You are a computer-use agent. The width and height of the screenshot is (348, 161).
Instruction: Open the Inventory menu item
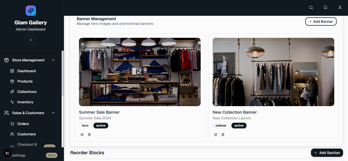25,102
